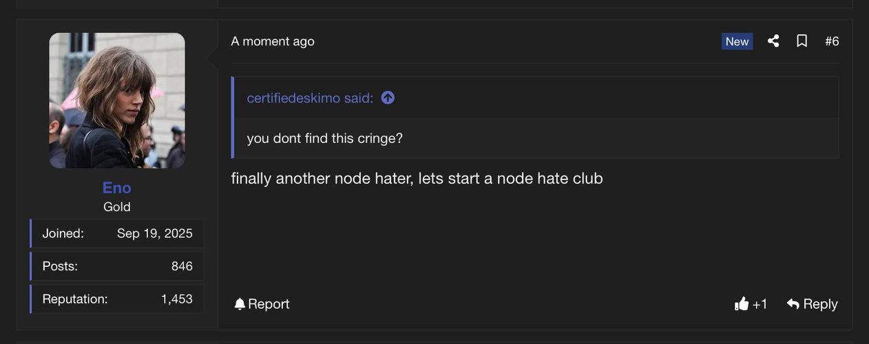
Task: Click the share icon on post #6
Action: 773,41
